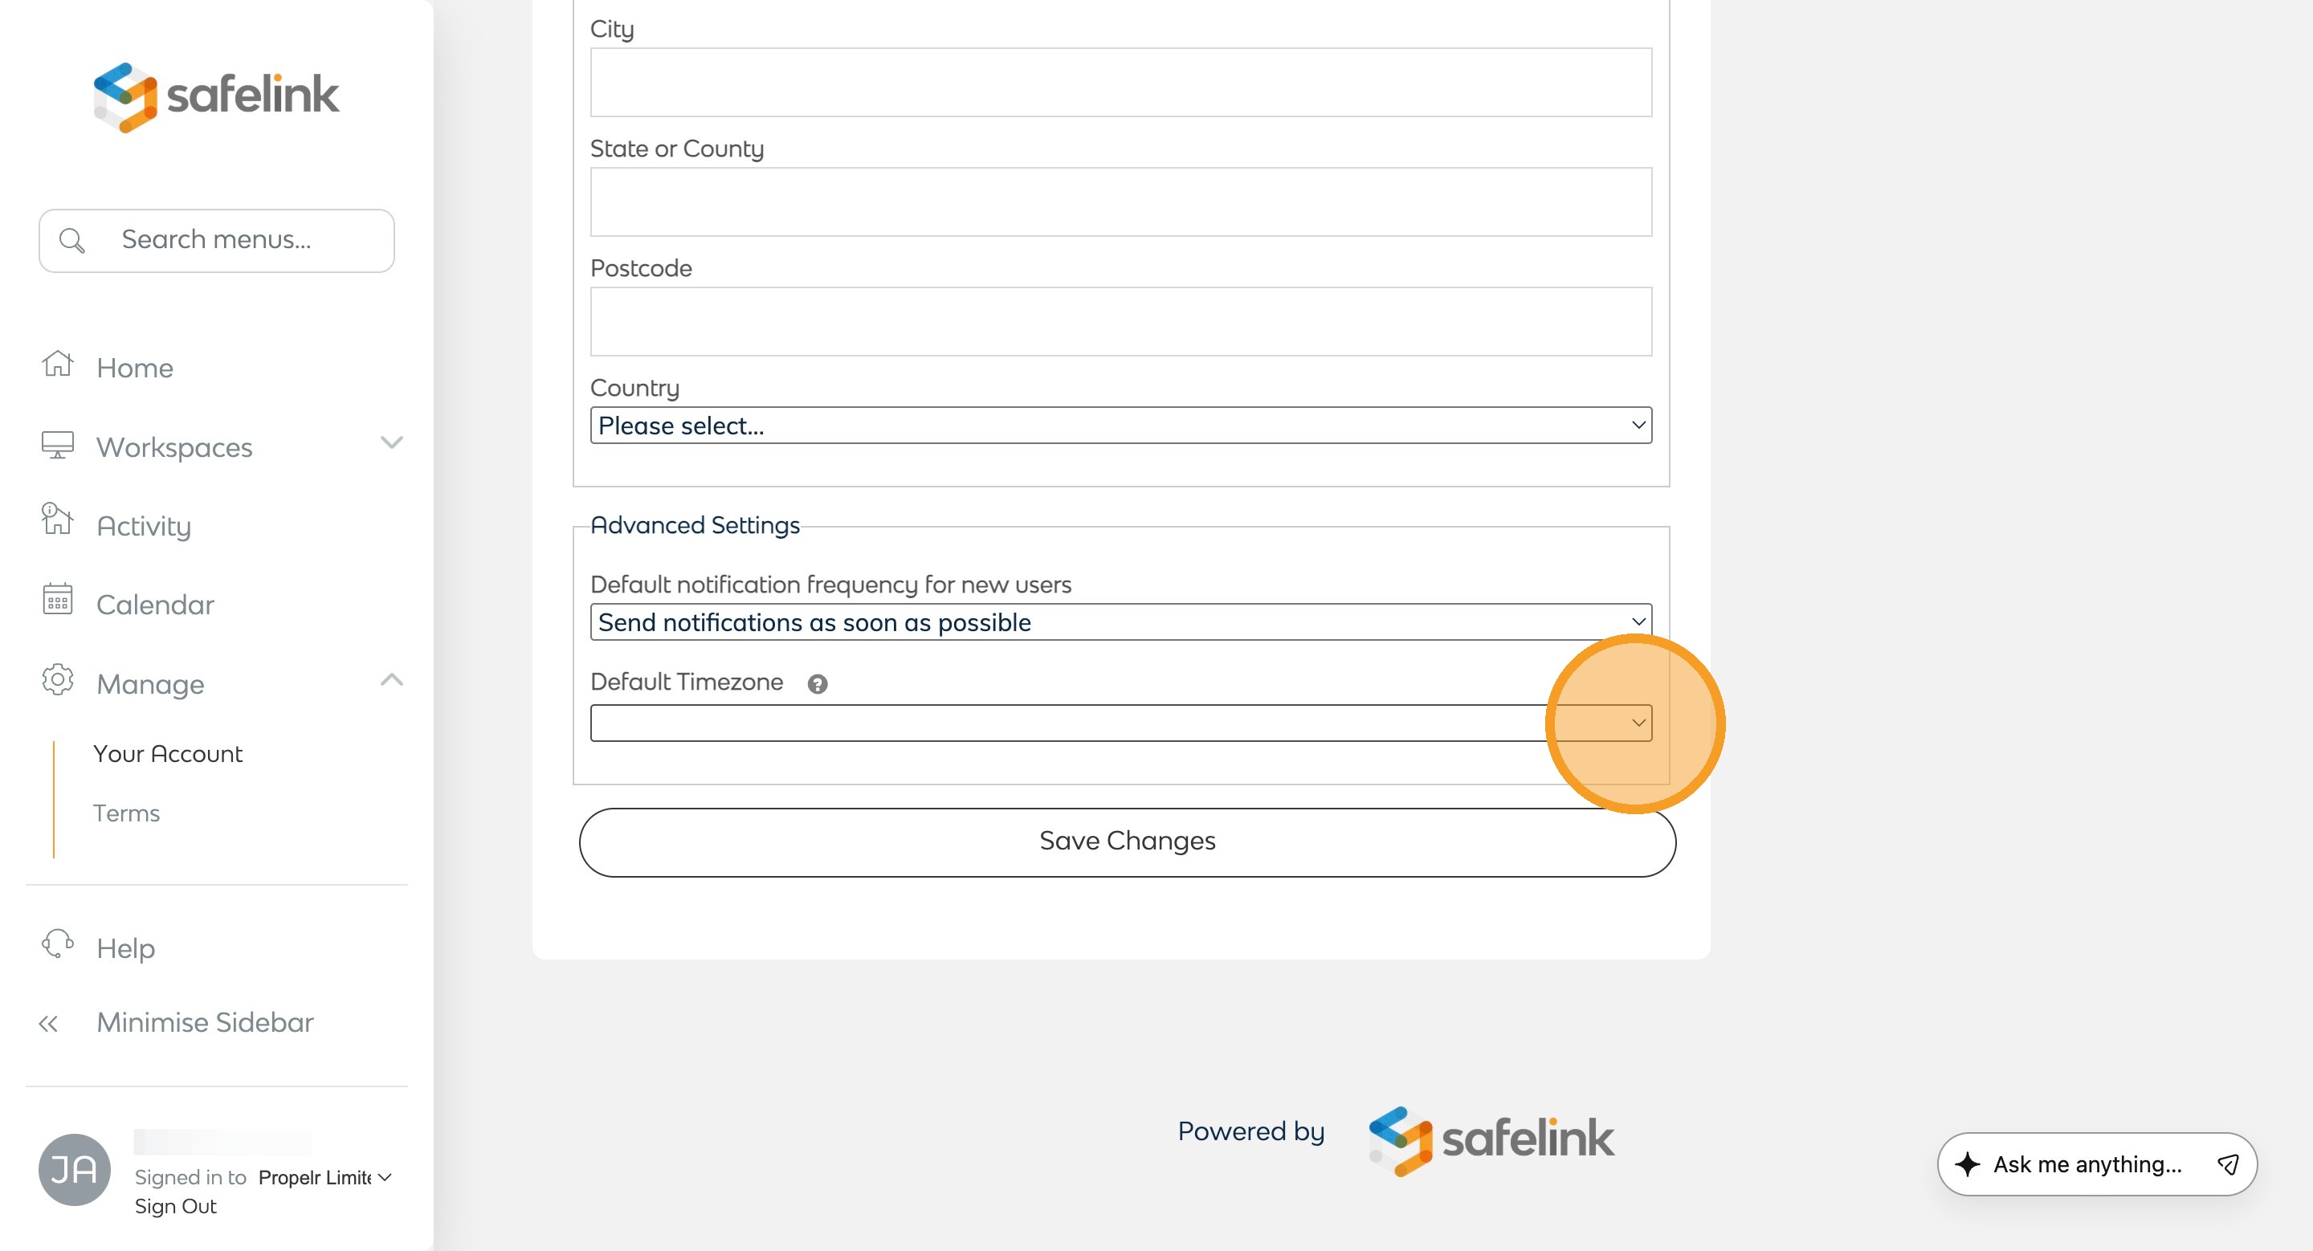Click the send icon in Ask me anything
This screenshot has width=2313, height=1251.
tap(2228, 1165)
